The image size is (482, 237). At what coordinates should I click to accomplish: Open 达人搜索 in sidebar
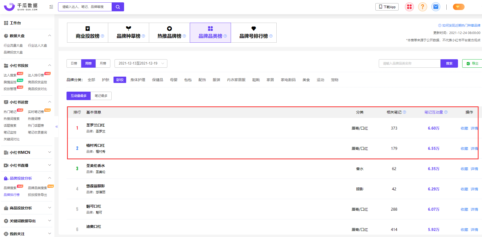[x=10, y=75]
